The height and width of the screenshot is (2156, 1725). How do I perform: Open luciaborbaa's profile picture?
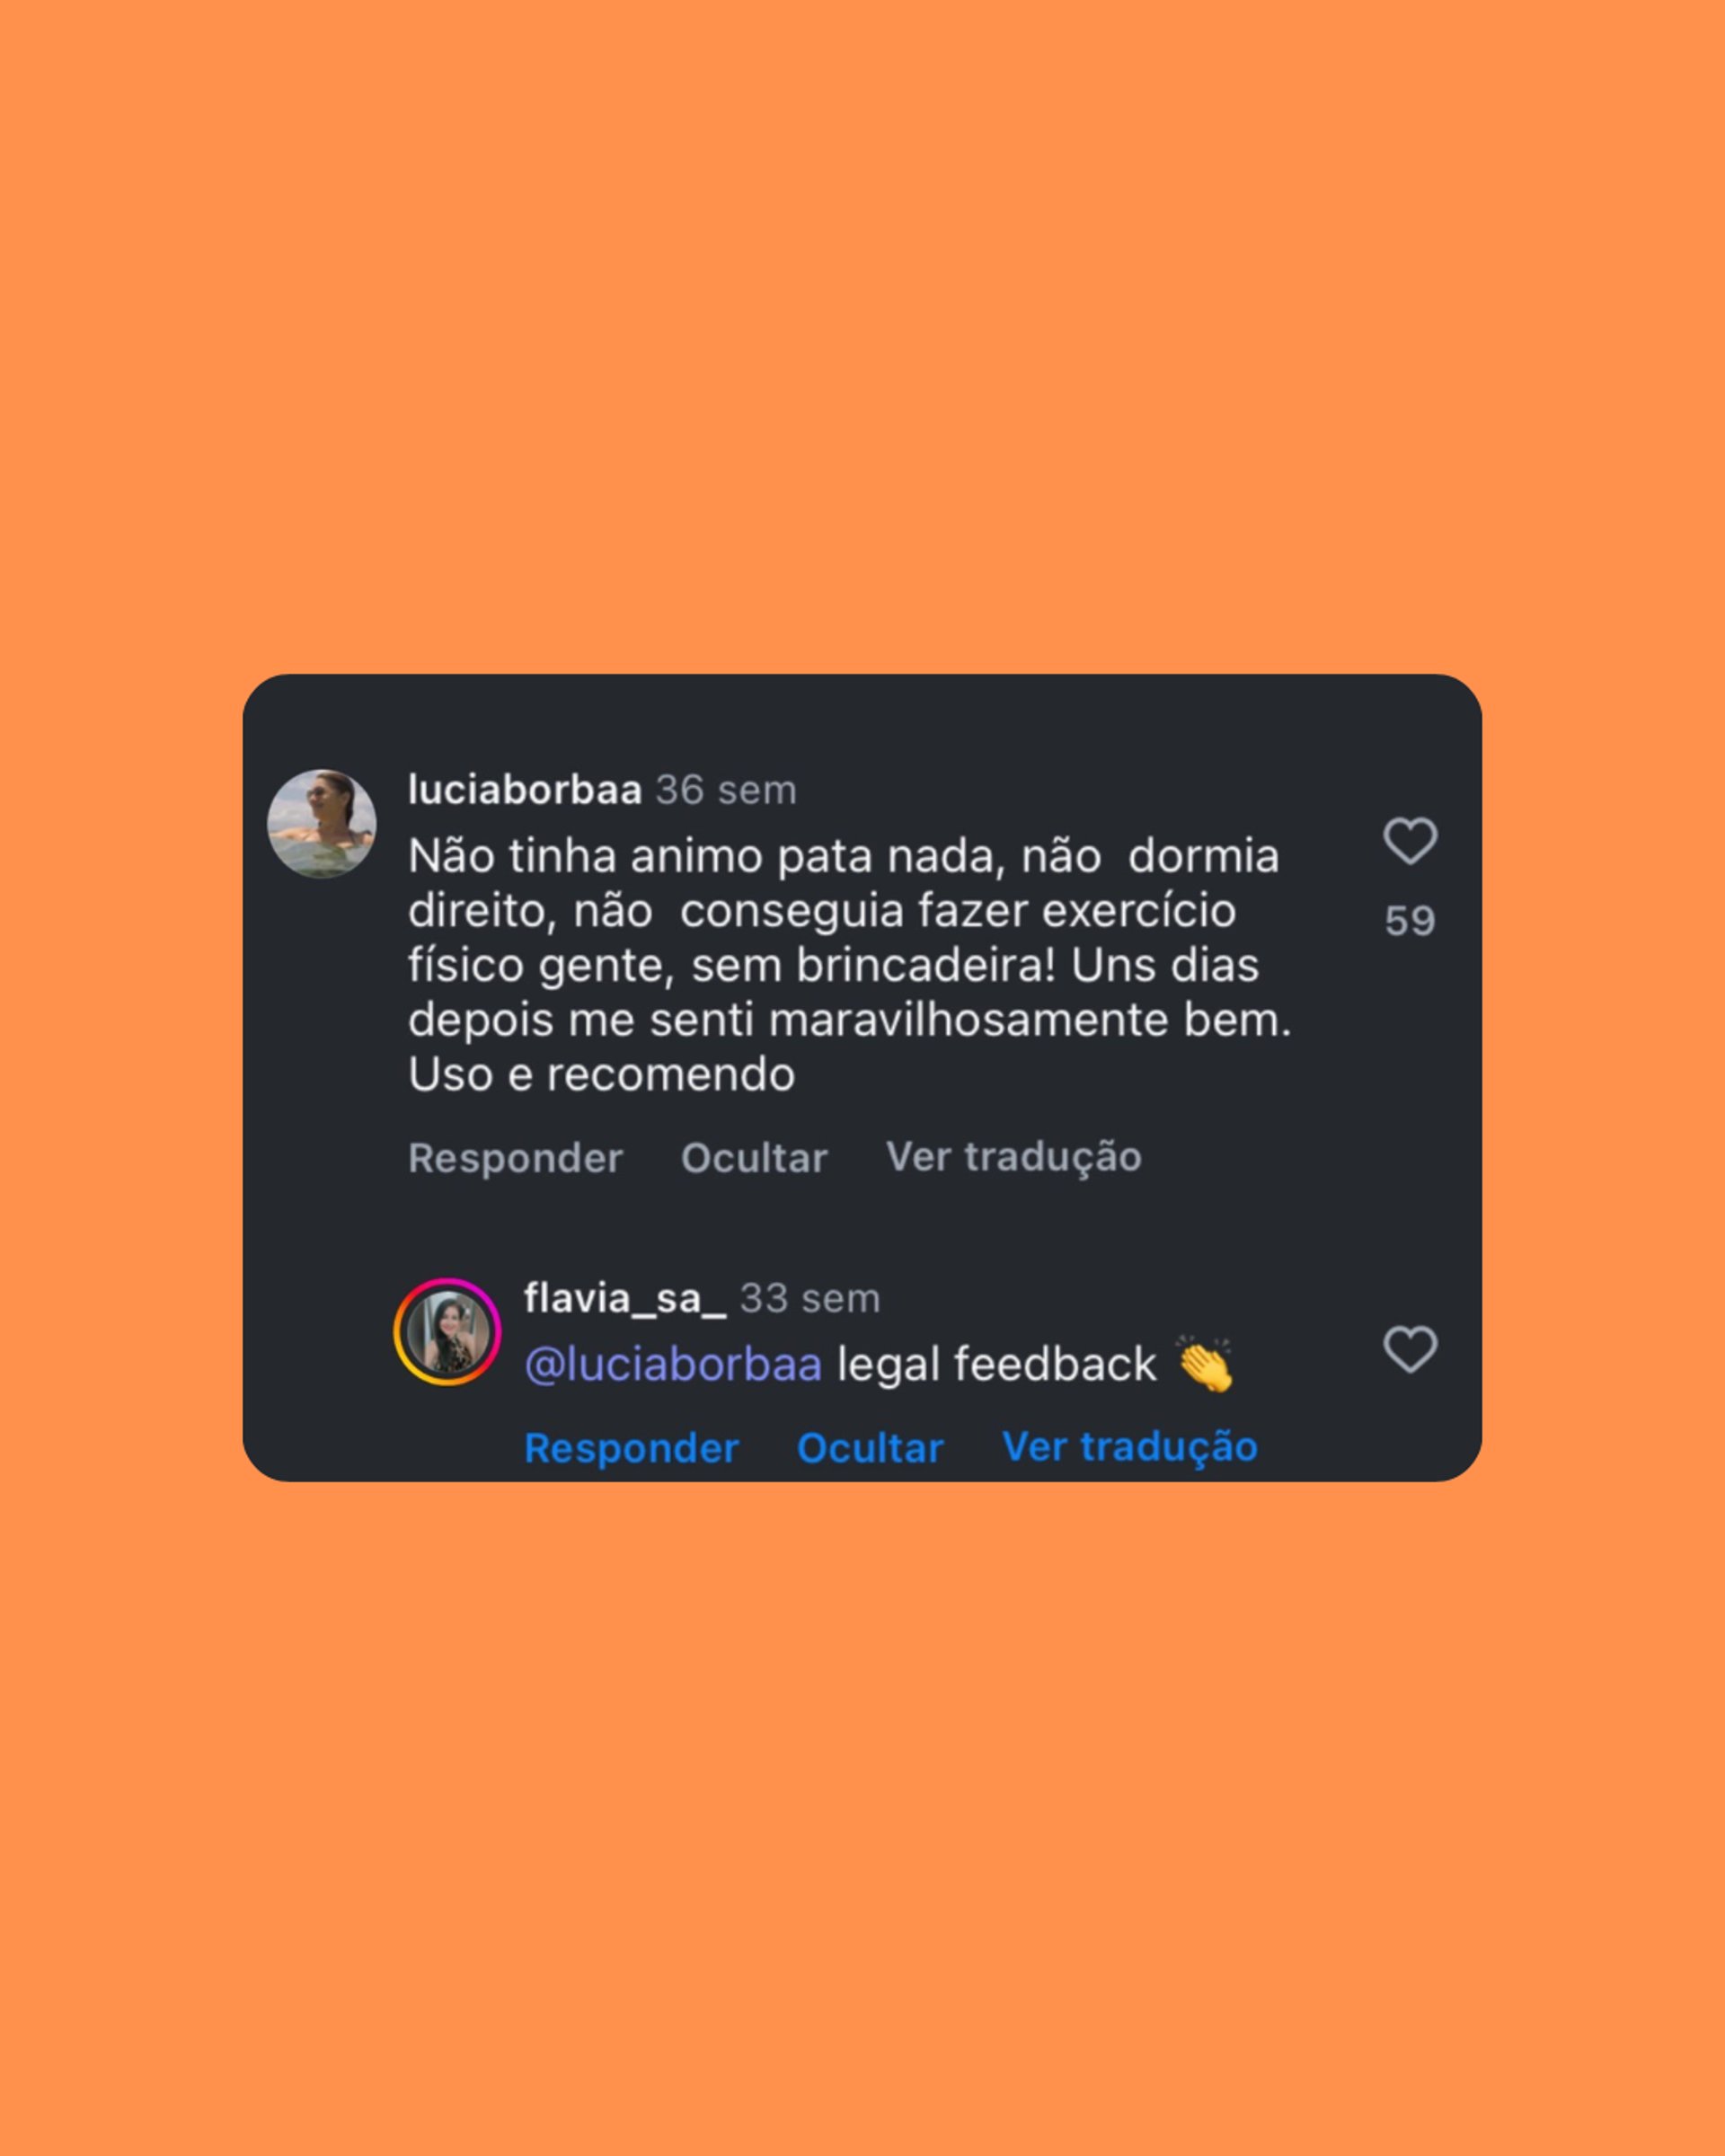[x=322, y=824]
